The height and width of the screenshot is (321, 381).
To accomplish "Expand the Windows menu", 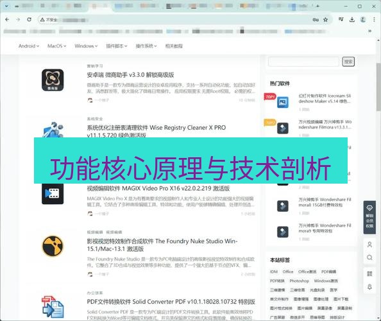I will (x=86, y=46).
